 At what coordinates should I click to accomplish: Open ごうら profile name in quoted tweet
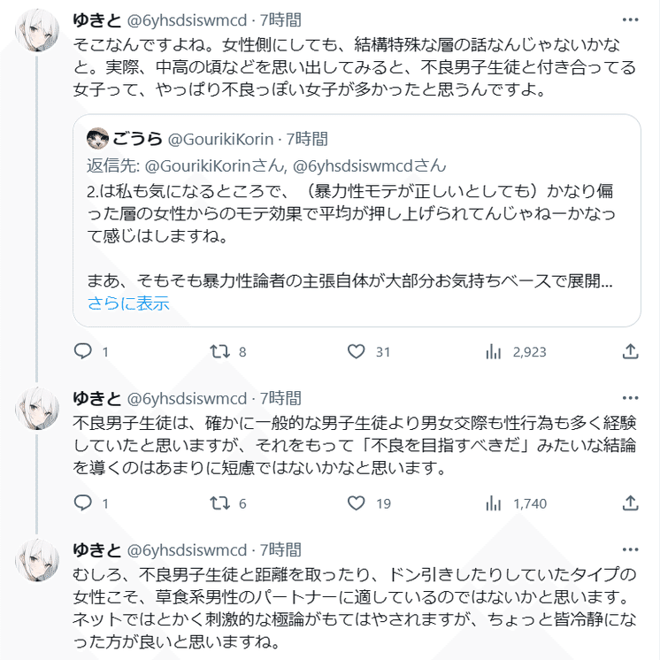click(138, 139)
